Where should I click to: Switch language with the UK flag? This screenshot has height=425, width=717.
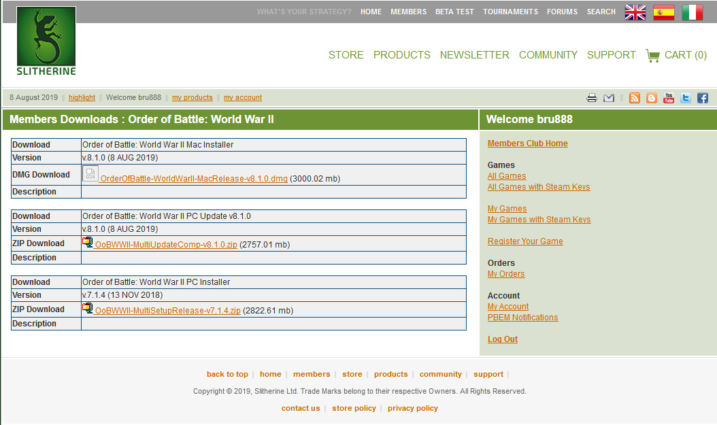[635, 12]
